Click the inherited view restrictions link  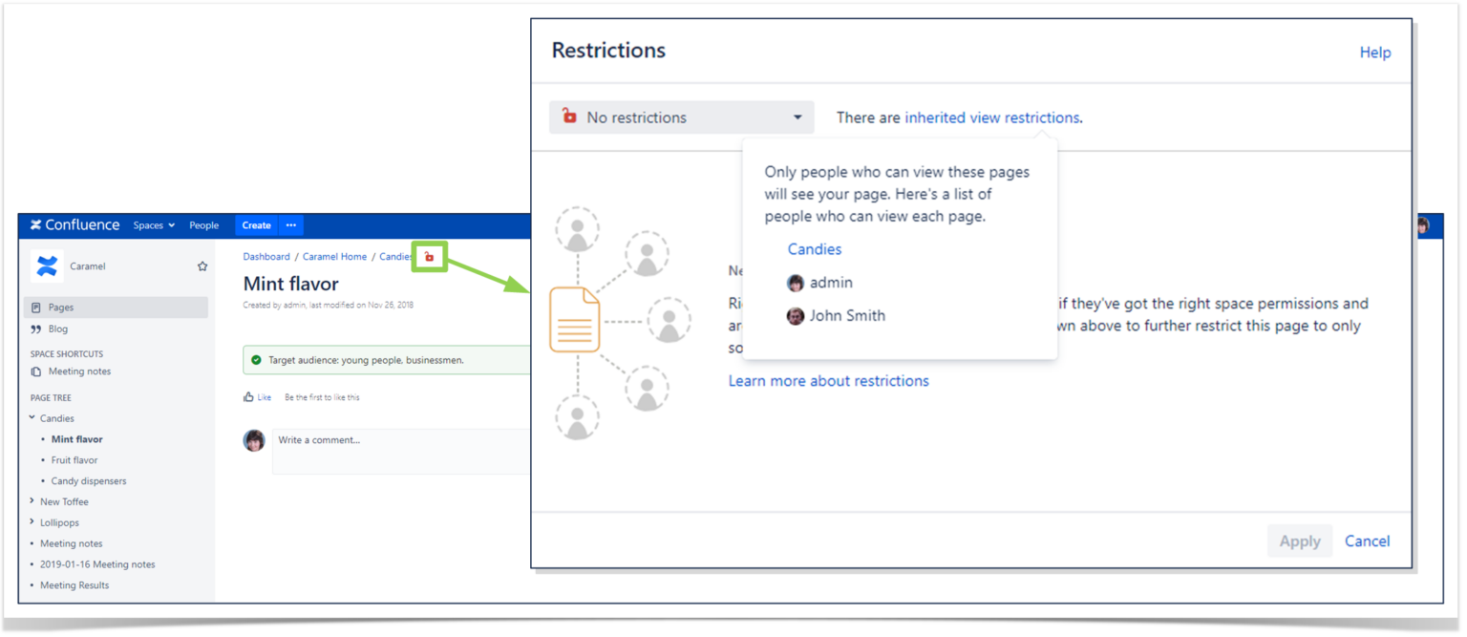991,117
